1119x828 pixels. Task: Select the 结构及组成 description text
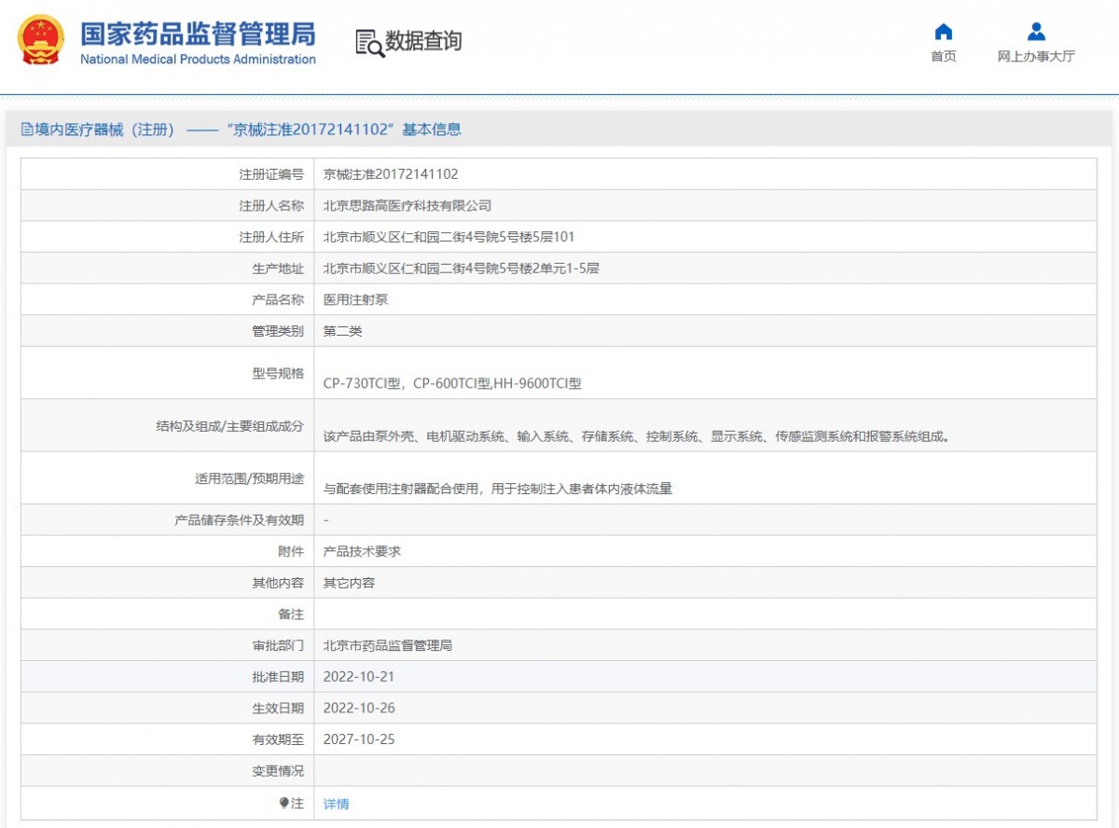coord(637,435)
